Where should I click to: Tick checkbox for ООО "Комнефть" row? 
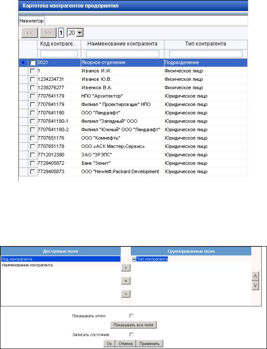click(x=33, y=138)
